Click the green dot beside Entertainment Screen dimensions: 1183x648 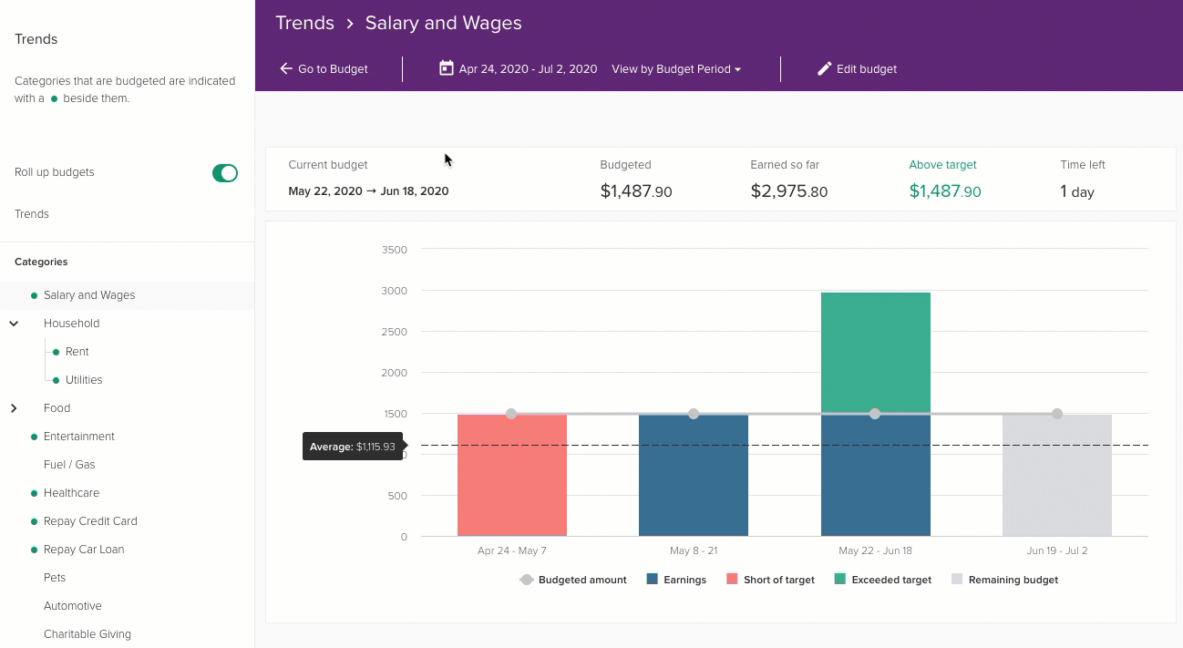(x=35, y=437)
